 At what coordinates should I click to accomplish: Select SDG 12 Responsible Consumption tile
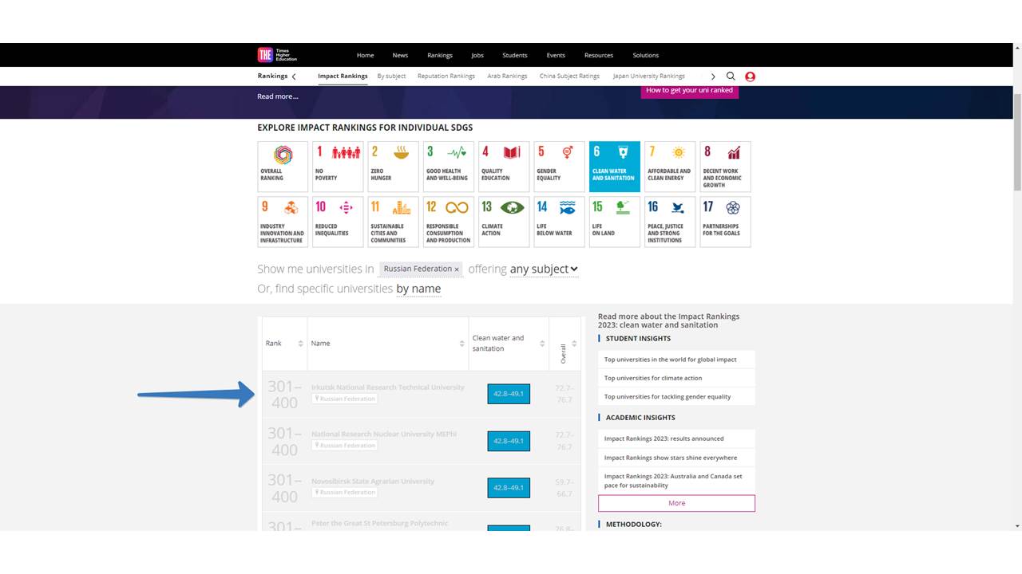pos(449,222)
